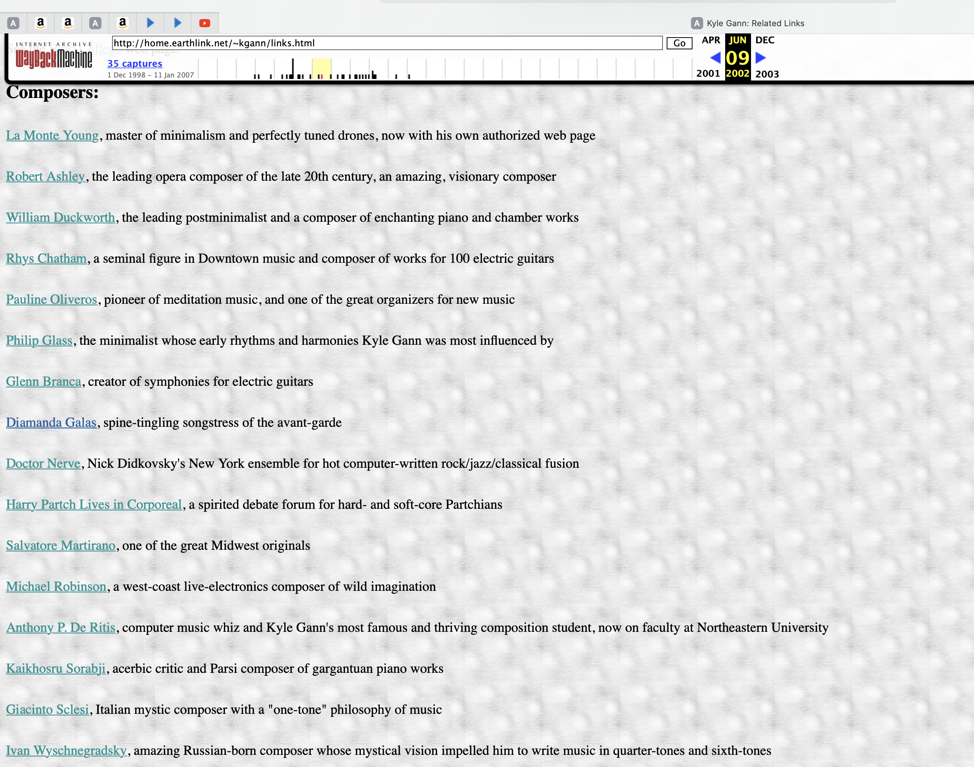Open the La Monte Young link

pyautogui.click(x=52, y=136)
